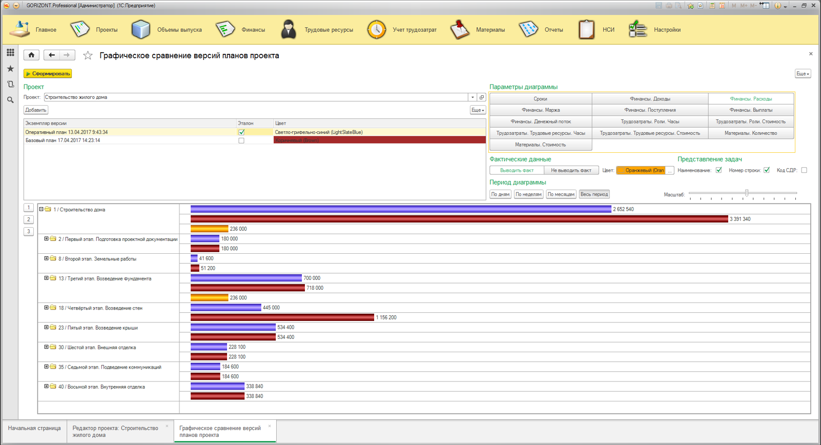This screenshot has height=445, width=821.
Task: Click Оранжевый fact color field
Action: pos(641,170)
